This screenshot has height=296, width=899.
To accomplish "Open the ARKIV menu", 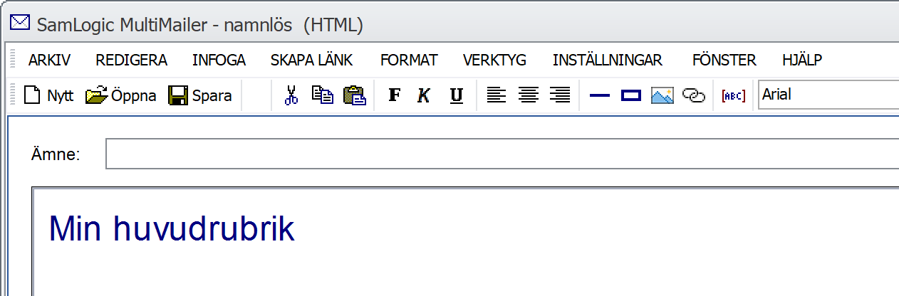I will click(49, 60).
